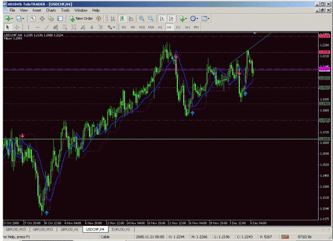Switch to the MN monthly timeframe
The image size is (333, 241).
coord(196,27)
